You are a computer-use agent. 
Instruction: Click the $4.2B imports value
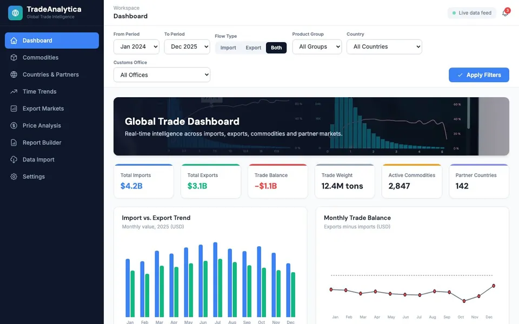[131, 186]
